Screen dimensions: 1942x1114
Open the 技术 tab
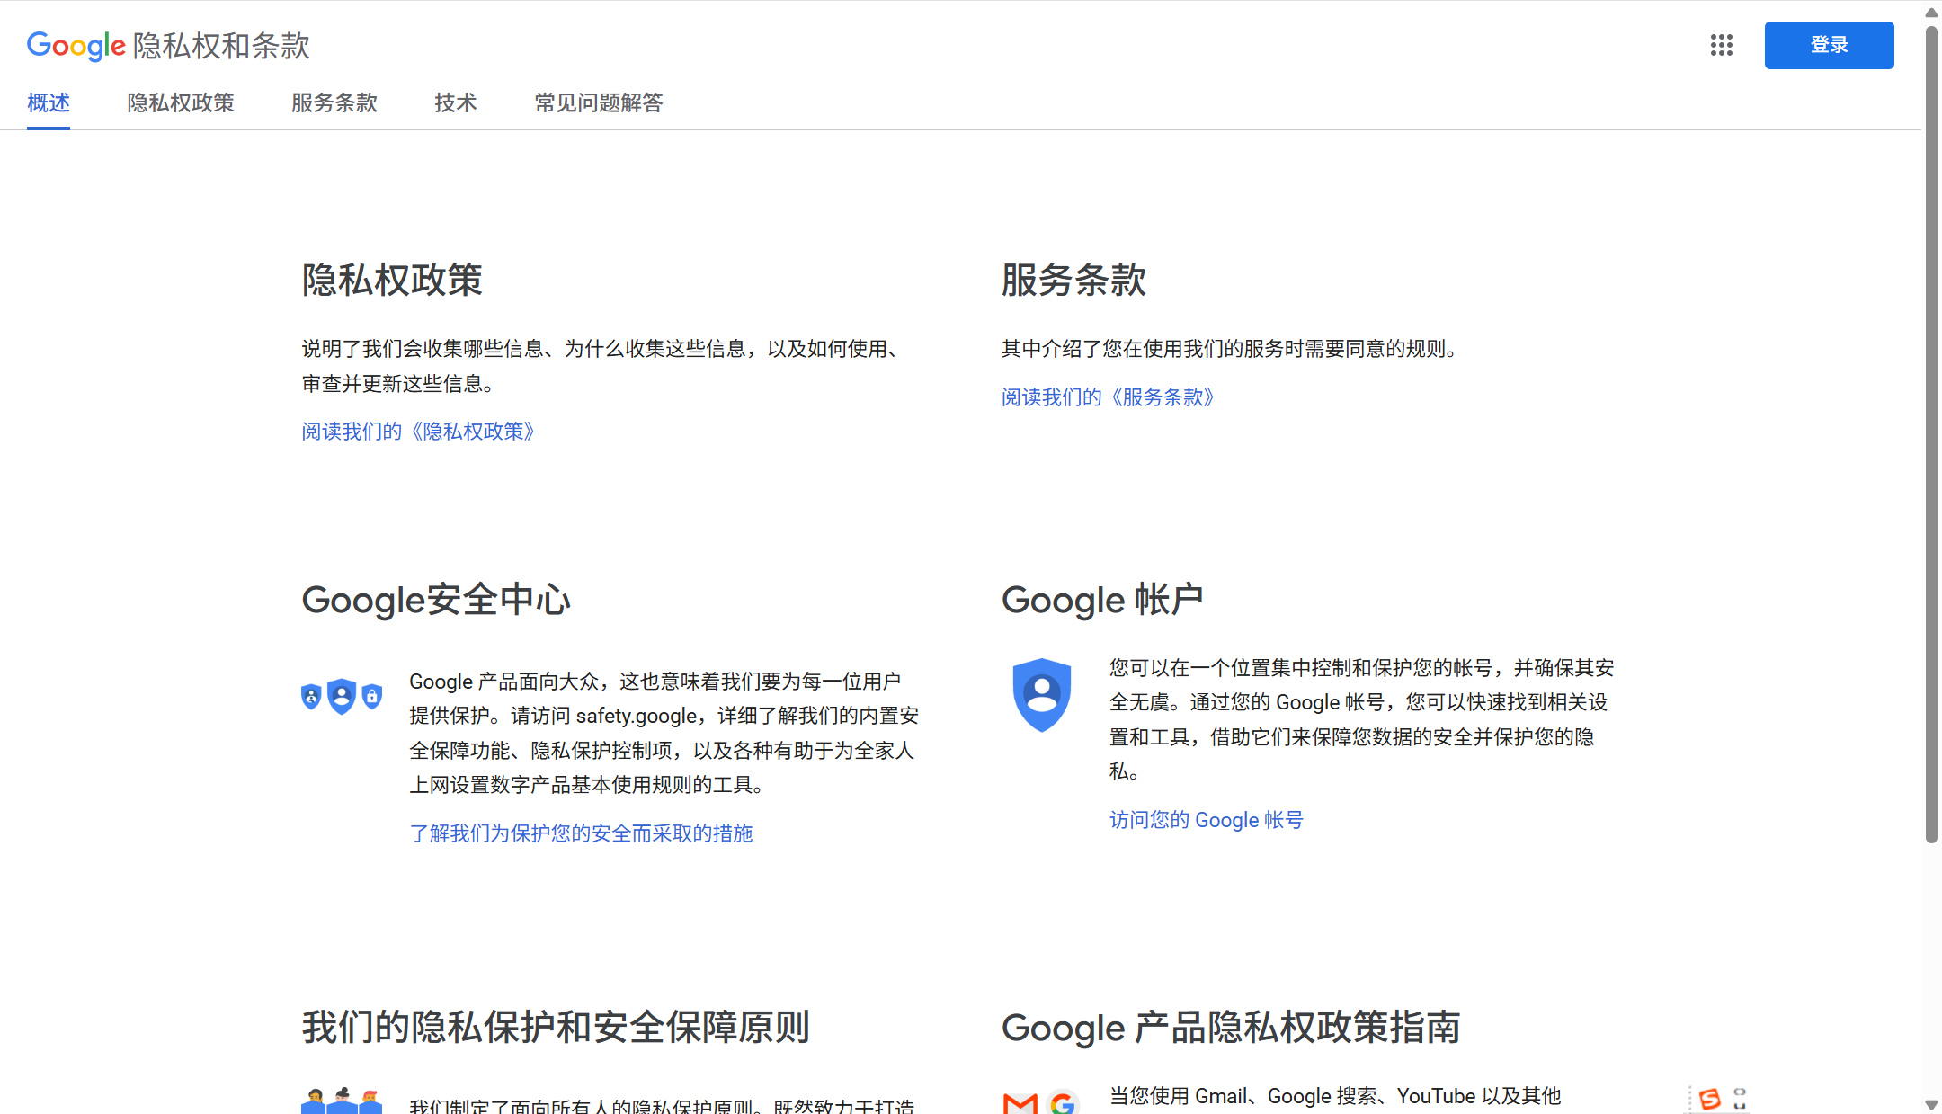pos(455,102)
